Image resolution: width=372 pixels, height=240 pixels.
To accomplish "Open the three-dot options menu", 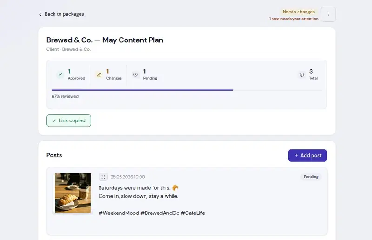I will (328, 14).
